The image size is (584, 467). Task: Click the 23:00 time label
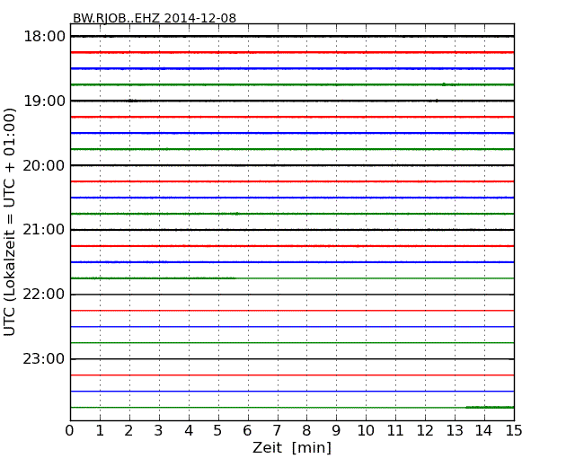tap(44, 358)
